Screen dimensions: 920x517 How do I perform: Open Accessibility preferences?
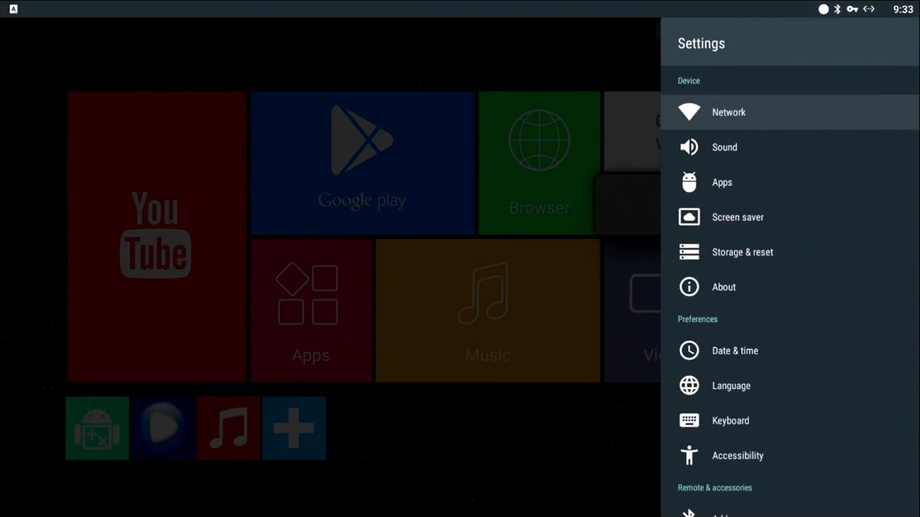pyautogui.click(x=790, y=456)
